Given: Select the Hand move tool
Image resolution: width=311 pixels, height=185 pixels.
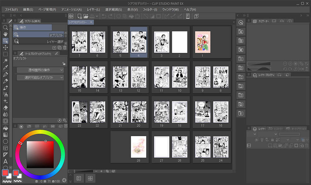Looking at the screenshot, I should (5, 34).
